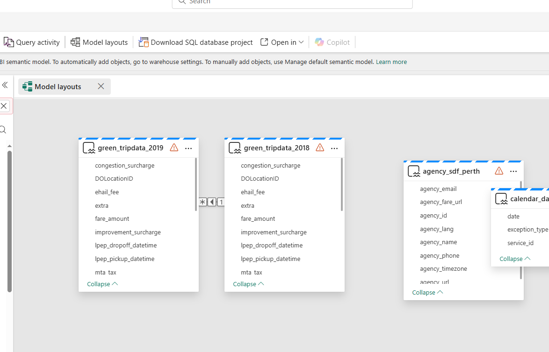This screenshot has height=352, width=549.
Task: Collapse the green_tripdata_2019 table card
Action: pyautogui.click(x=102, y=284)
